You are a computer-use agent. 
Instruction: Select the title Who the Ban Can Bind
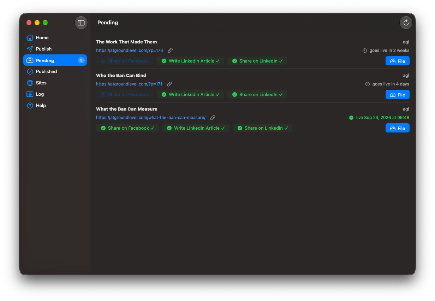121,75
